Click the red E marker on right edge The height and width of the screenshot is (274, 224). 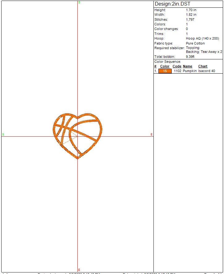click(151, 135)
